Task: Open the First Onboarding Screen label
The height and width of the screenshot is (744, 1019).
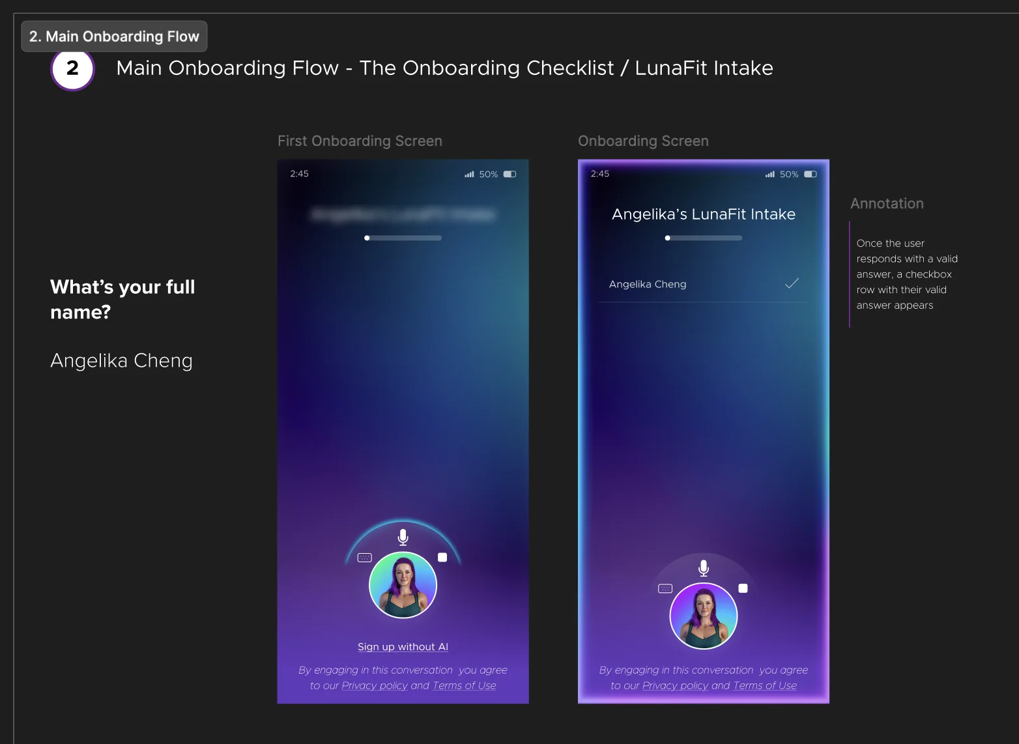Action: [x=360, y=141]
